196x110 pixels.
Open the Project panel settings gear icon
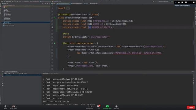coord(48,3)
